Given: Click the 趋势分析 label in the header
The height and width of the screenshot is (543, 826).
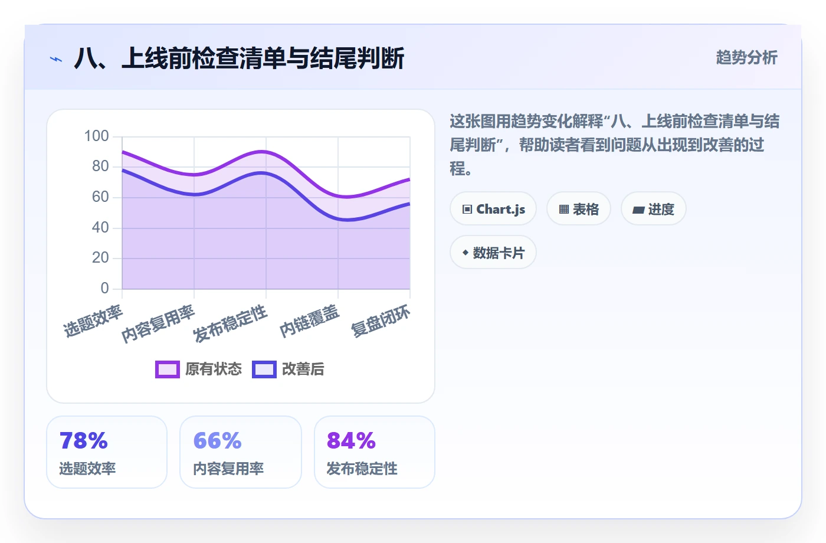Looking at the screenshot, I should (747, 57).
